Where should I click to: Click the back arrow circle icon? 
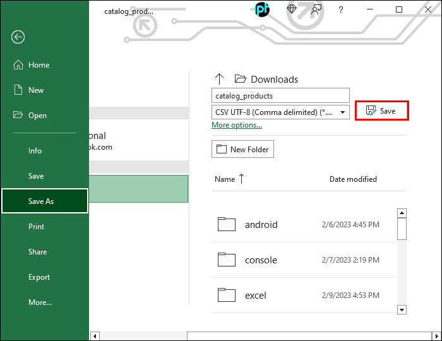coord(18,37)
